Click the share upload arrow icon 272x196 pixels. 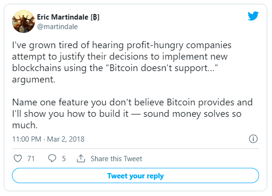[81, 158]
